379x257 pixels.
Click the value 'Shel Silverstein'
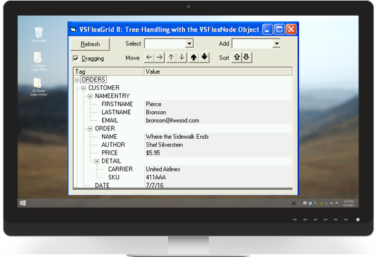(x=165, y=145)
